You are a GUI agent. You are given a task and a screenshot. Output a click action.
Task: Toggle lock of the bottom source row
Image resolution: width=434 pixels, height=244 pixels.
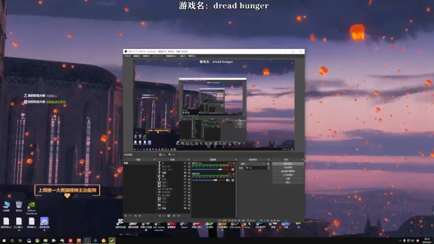(x=189, y=208)
